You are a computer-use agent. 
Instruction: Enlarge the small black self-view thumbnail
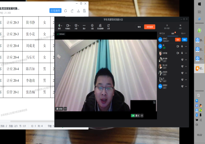click(154, 103)
